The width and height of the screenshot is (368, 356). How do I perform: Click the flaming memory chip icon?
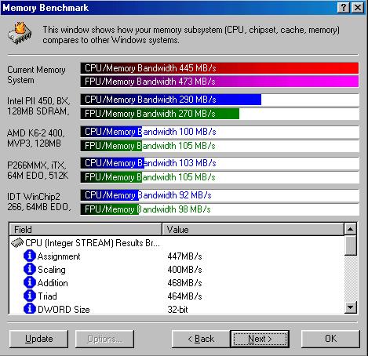(20, 33)
